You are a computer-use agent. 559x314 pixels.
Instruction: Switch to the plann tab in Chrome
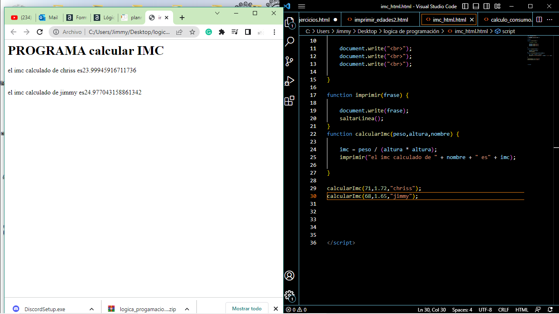pos(132,18)
